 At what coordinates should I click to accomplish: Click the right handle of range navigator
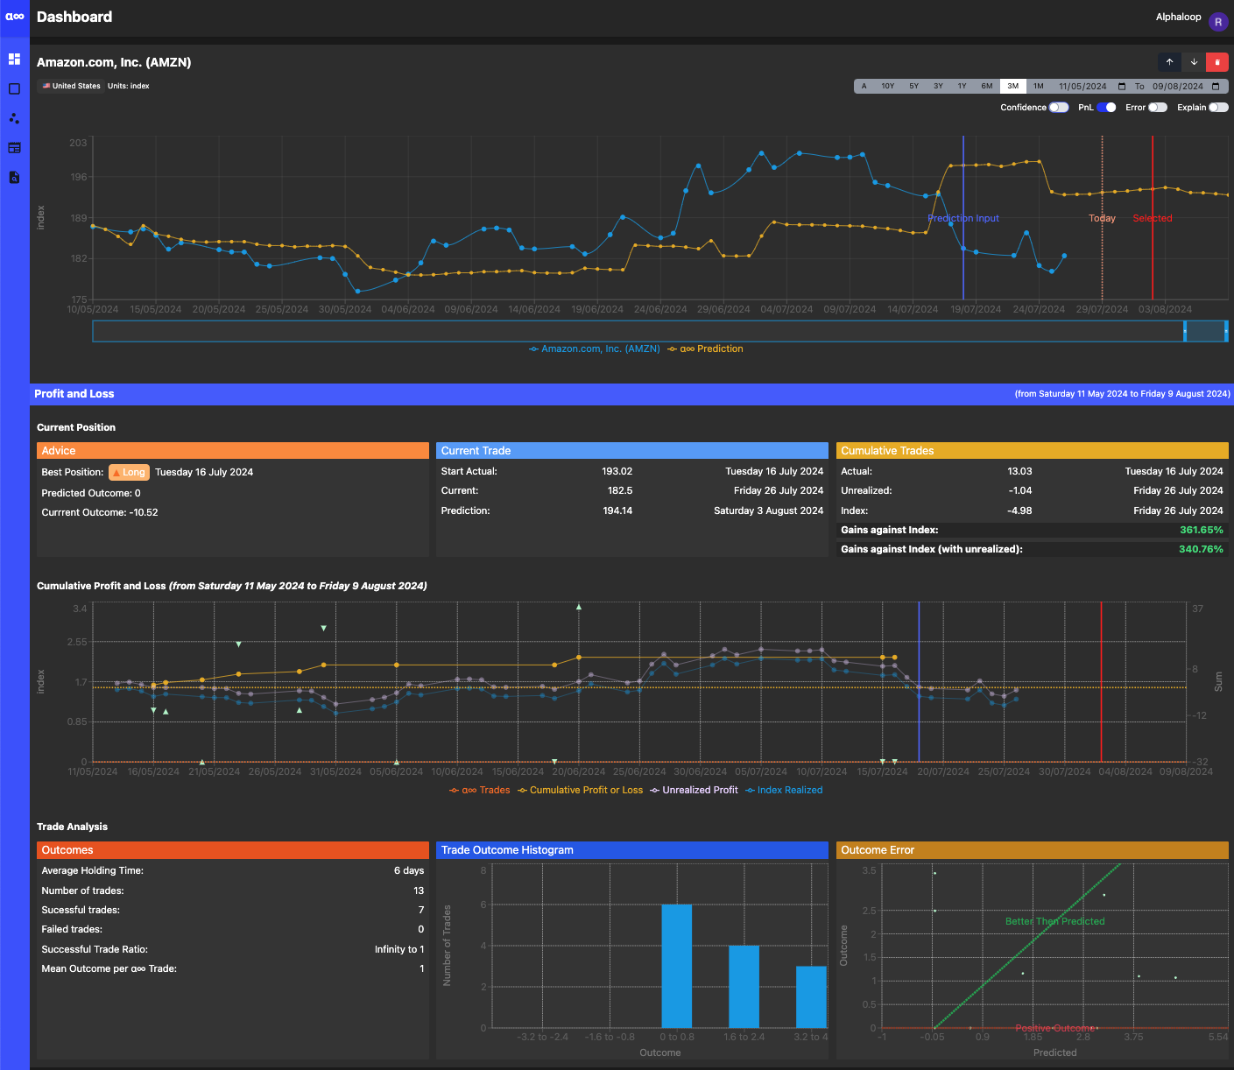click(x=1226, y=331)
